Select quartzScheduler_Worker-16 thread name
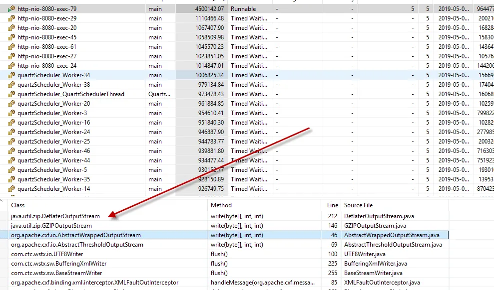The width and height of the screenshot is (494, 290). [x=54, y=122]
